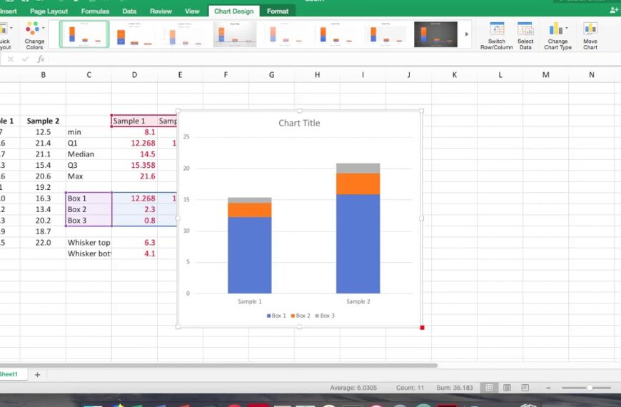This screenshot has height=407, width=621.
Task: Click the horizontal scrollbar
Action: (218, 366)
